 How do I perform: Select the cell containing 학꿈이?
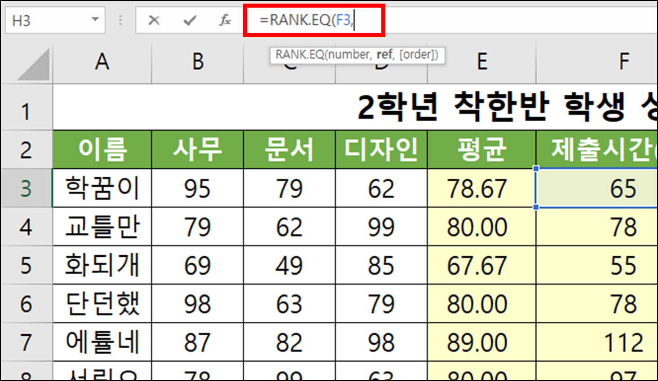[x=102, y=188]
